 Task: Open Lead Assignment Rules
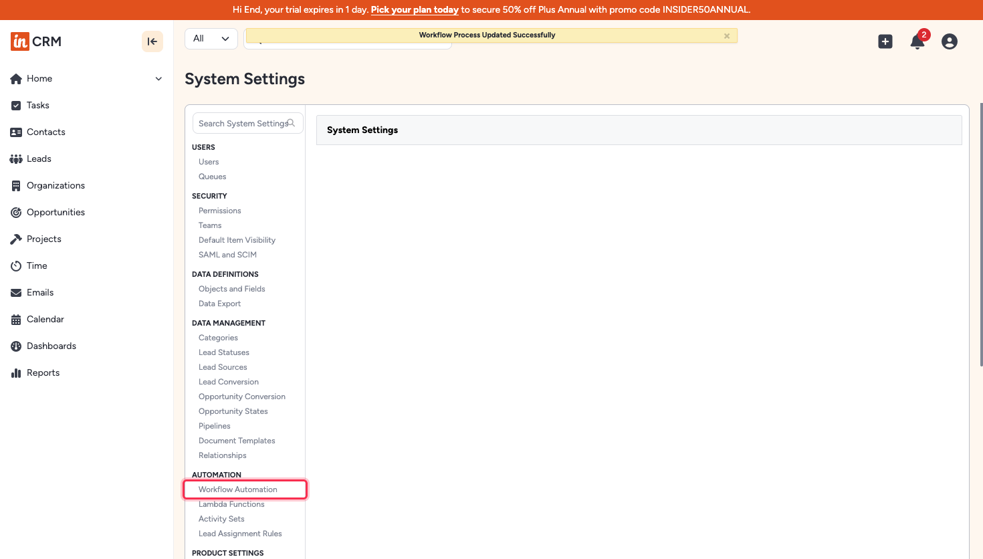pos(240,534)
